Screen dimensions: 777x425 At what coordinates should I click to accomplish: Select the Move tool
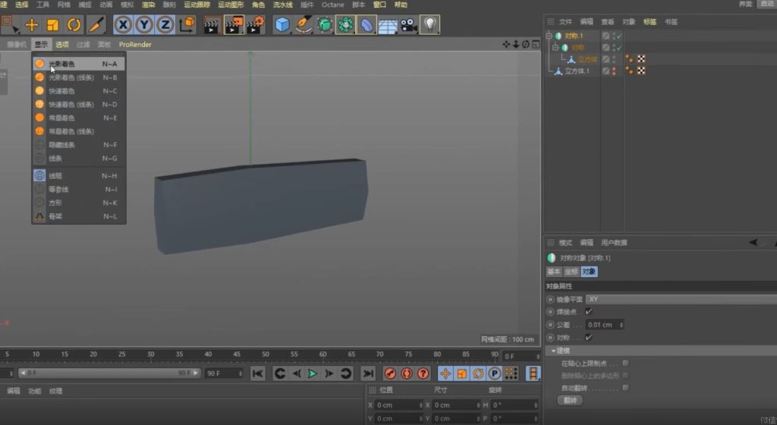[x=32, y=24]
